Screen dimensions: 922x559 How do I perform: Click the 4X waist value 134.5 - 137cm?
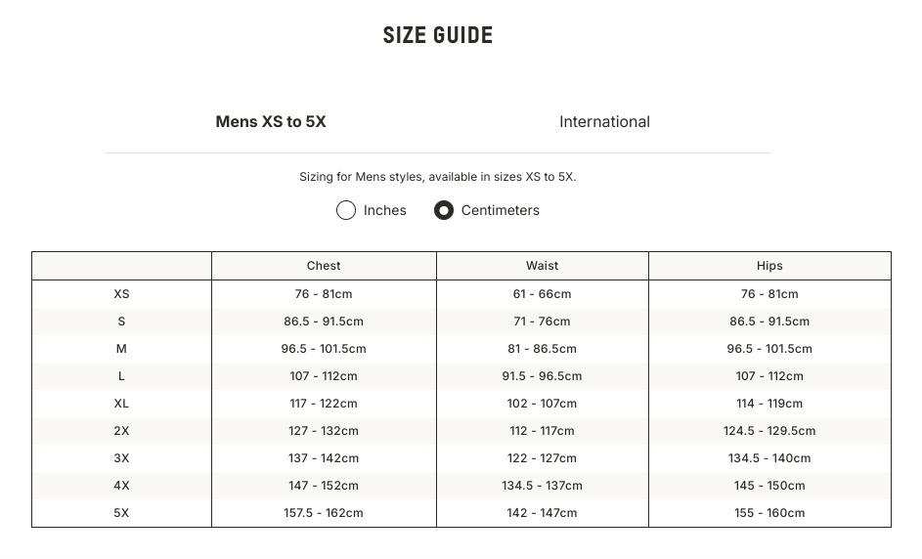click(x=542, y=486)
